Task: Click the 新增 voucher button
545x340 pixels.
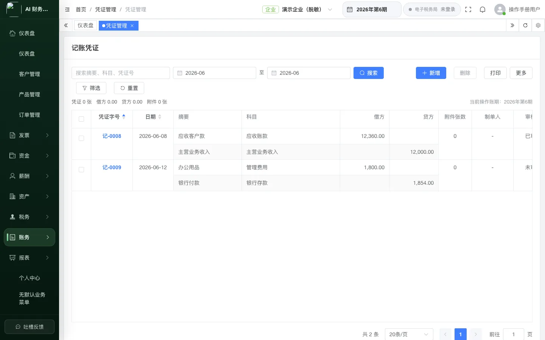Action: [431, 73]
